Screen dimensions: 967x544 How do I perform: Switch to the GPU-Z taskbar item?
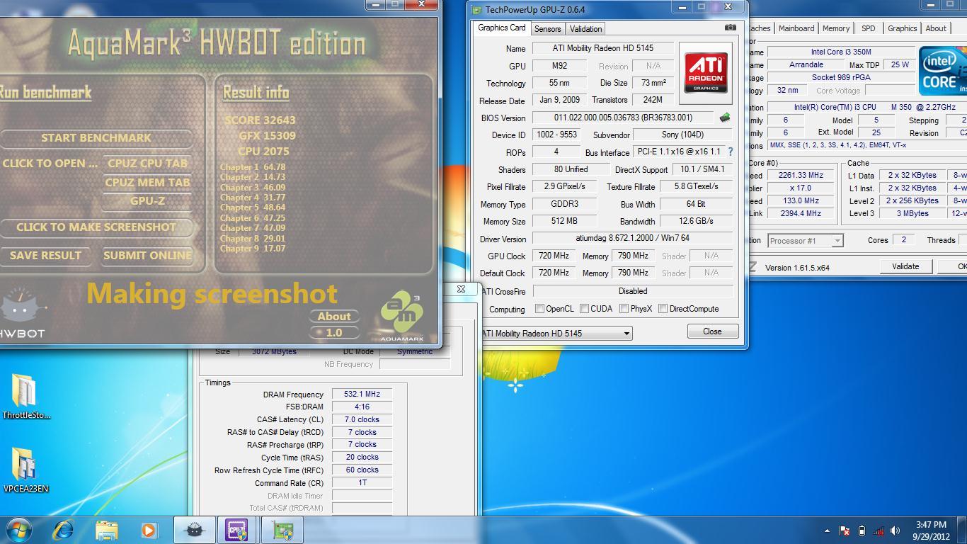pyautogui.click(x=282, y=530)
